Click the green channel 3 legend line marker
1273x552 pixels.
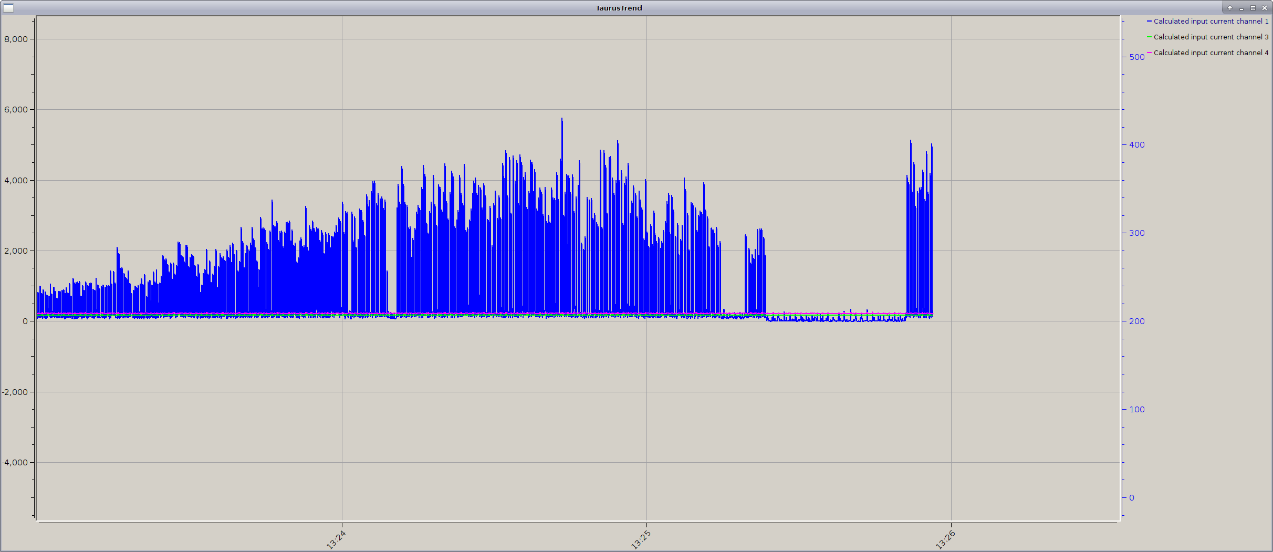click(x=1149, y=37)
